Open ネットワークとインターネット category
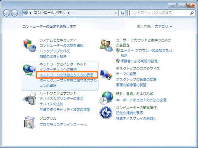Screen dimensions: 198x148 (x=63, y=64)
